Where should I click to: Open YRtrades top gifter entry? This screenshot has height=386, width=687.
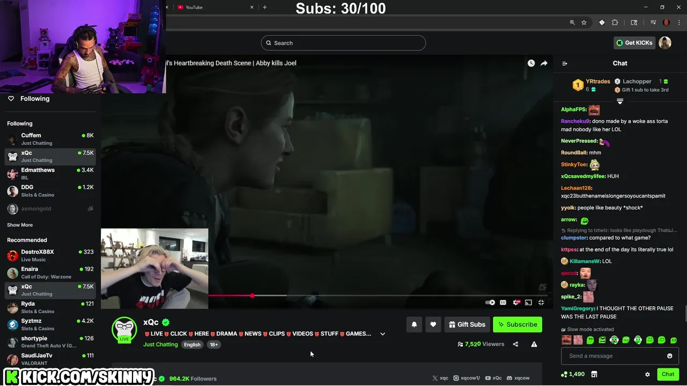[x=591, y=85]
